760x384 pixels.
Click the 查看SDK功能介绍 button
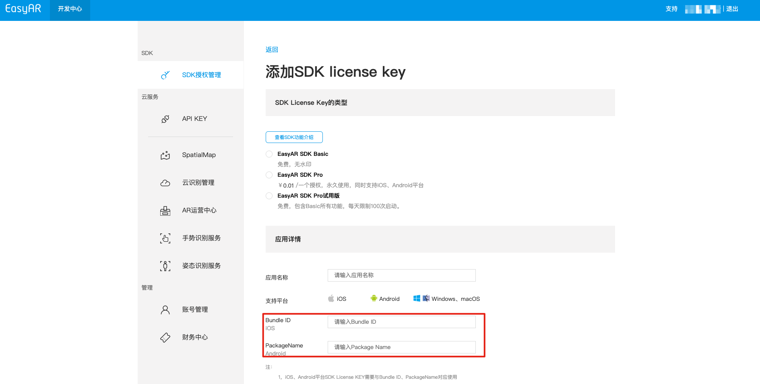pos(294,137)
